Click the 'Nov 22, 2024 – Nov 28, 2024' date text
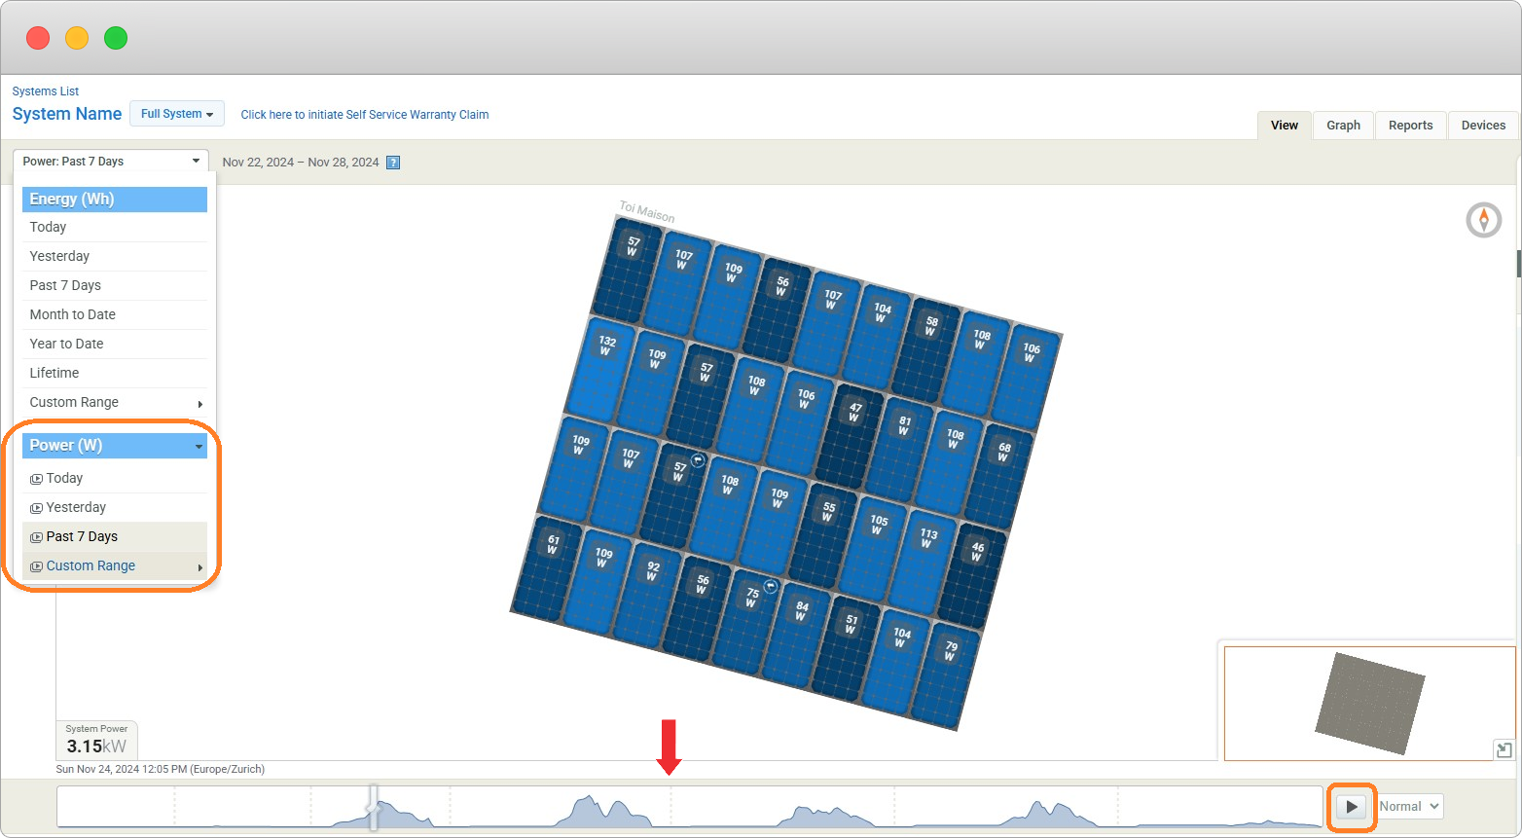The width and height of the screenshot is (1522, 838). click(301, 163)
